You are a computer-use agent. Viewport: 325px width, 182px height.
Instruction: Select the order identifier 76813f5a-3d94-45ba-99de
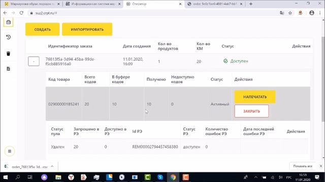[x=70, y=62]
